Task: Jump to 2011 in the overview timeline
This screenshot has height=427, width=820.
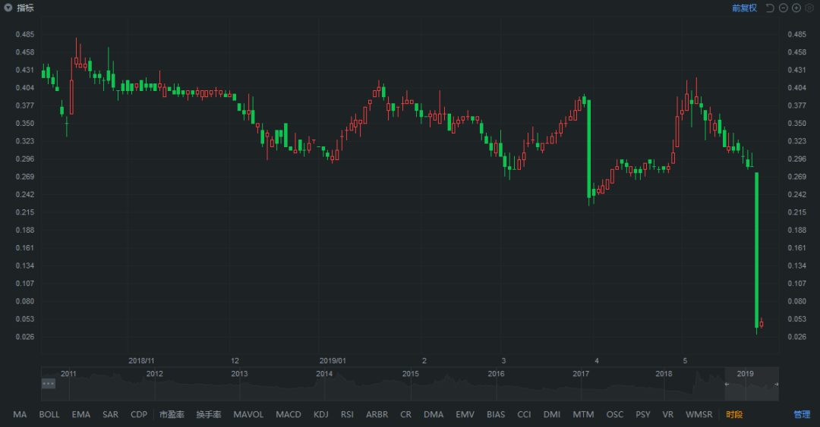Action: pyautogui.click(x=68, y=374)
